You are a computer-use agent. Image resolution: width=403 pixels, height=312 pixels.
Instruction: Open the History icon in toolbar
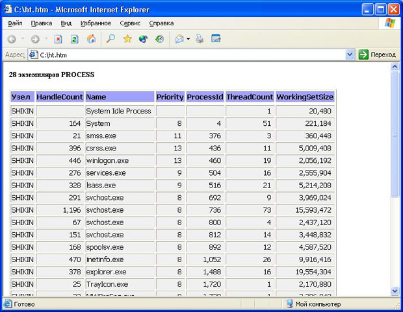tap(160, 39)
